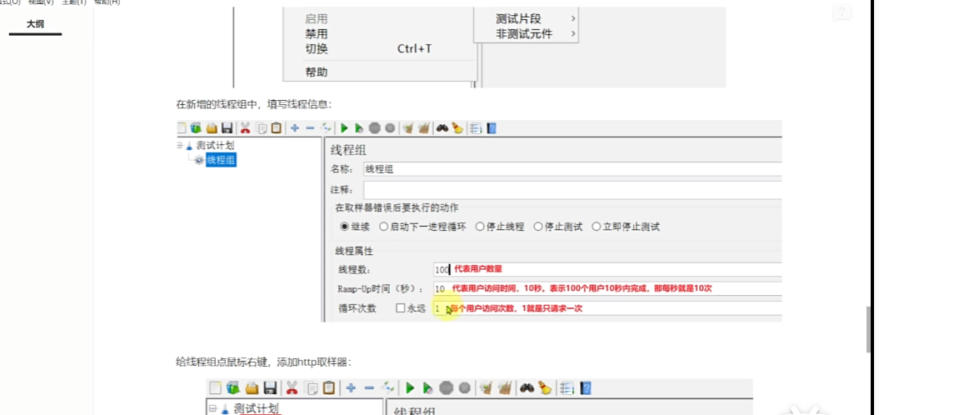Viewport: 979px width, 415px height.
Task: Click Start-no-pauses icon in toolbar below '填写线程信息' caption
Action: [358, 128]
